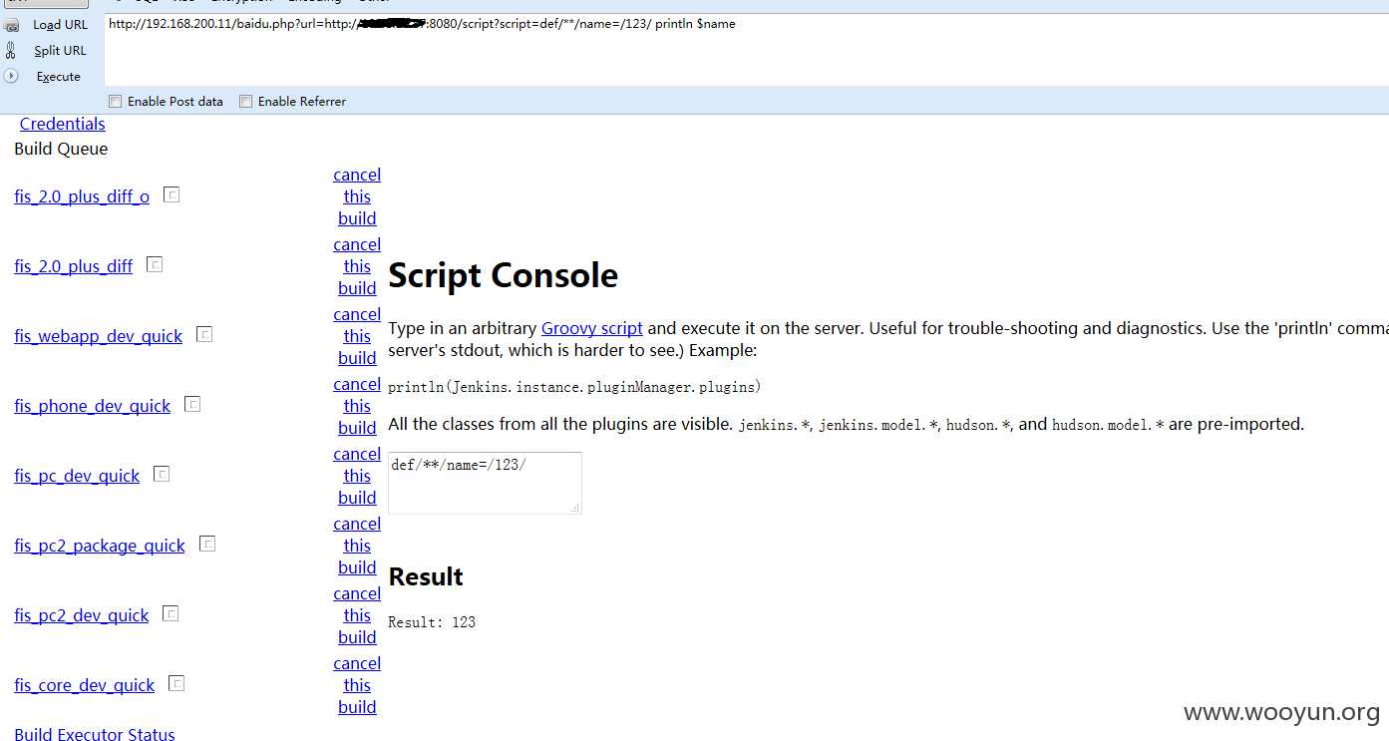Click the Split URL button label
1389x741 pixels.
pos(60,51)
